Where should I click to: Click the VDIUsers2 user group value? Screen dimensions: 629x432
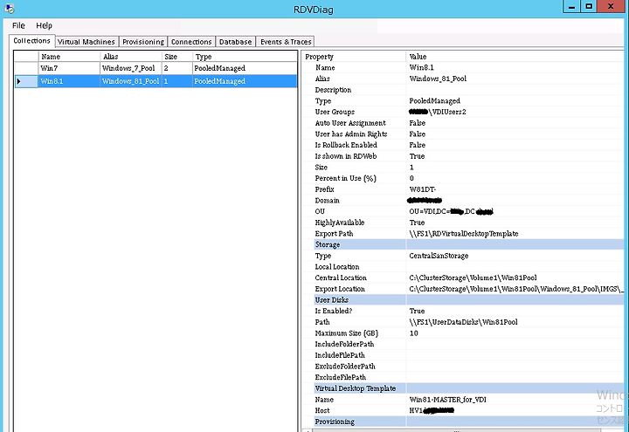click(438, 112)
